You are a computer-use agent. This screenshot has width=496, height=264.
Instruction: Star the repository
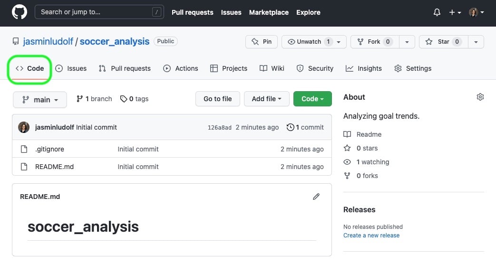[x=444, y=42]
